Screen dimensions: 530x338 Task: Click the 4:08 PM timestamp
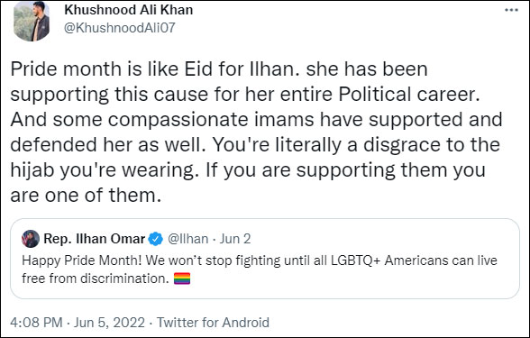pos(36,322)
